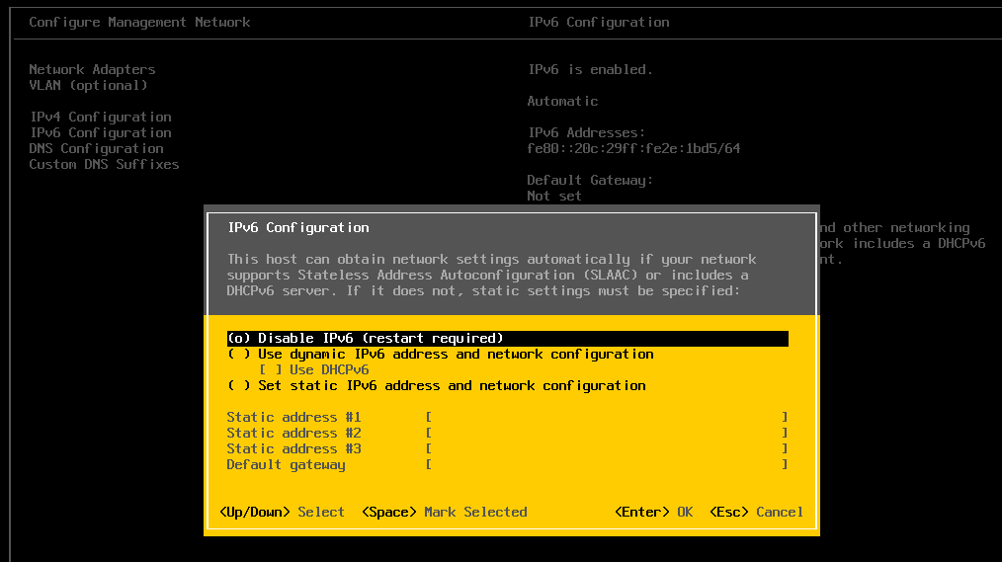Select IPv6 Configuration in left menu

tap(100, 133)
